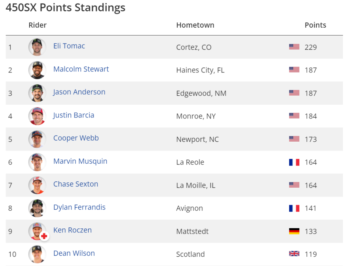
Task: Click the Points column header
Action: 315,25
